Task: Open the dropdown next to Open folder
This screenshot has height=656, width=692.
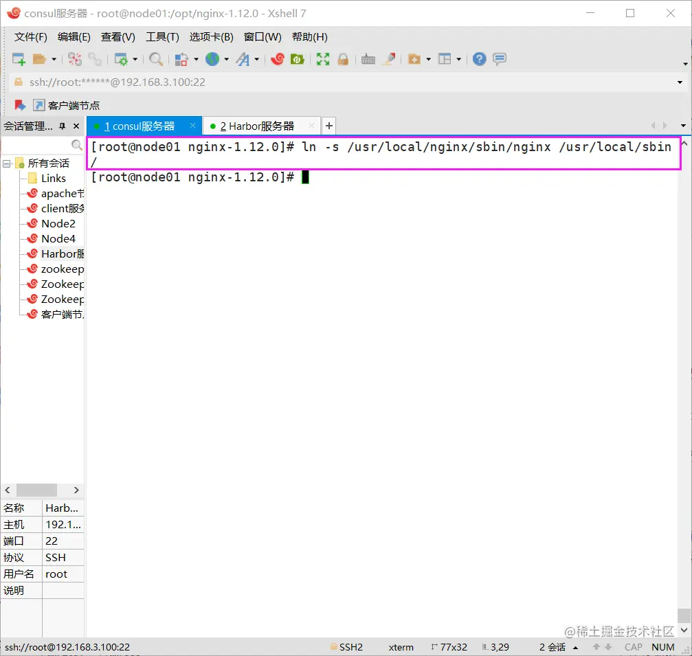Action: pyautogui.click(x=54, y=58)
